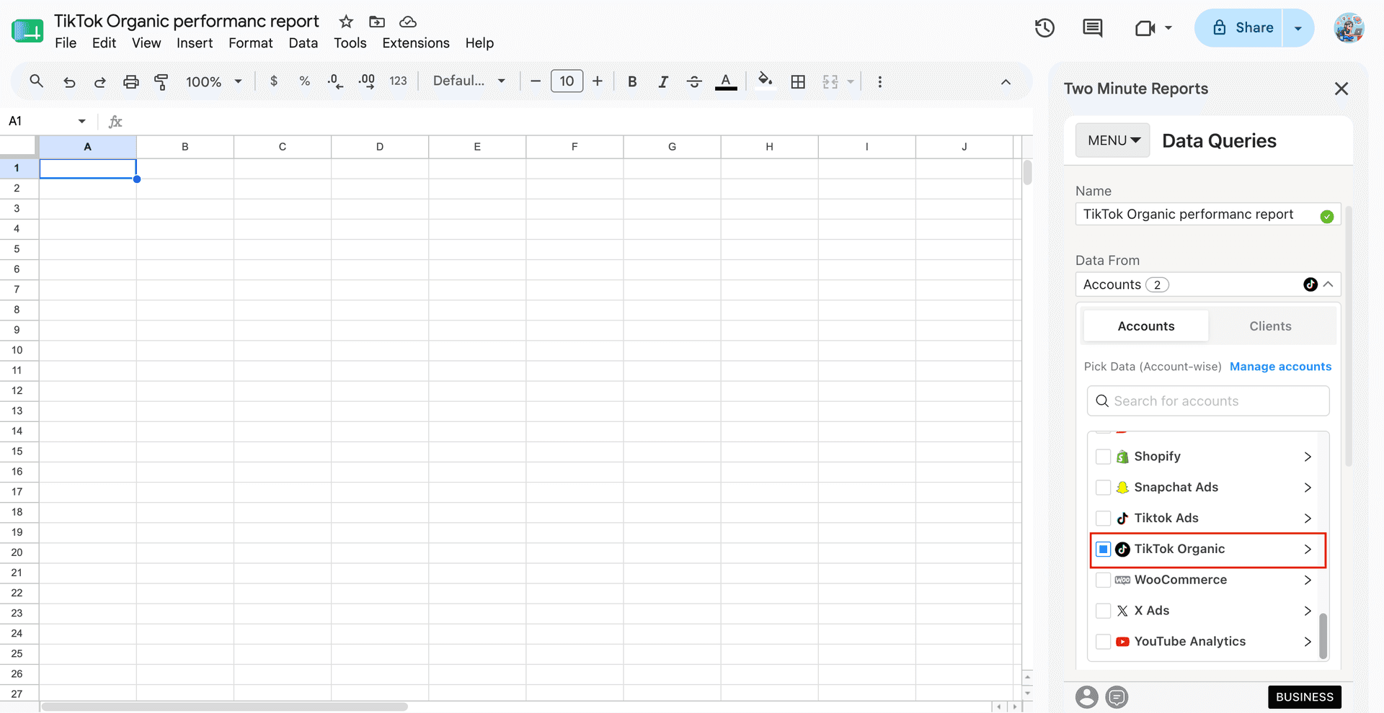
Task: Expand the YouTube Analytics accounts chevron
Action: click(x=1308, y=642)
